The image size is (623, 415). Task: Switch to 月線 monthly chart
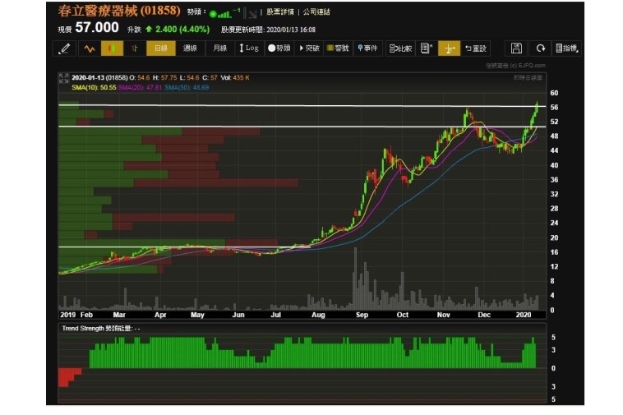(219, 48)
